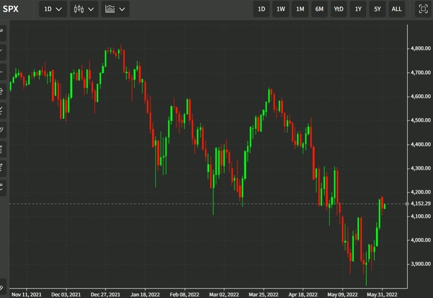Viewport: 433px width, 298px height.
Task: Click the 4,600.00 price axis label
Action: 420,96
